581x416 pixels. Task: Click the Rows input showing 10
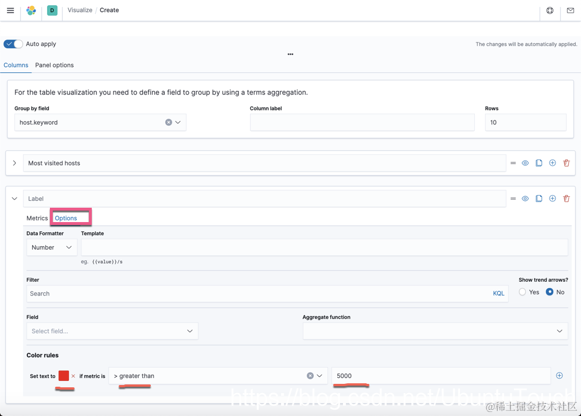click(x=525, y=122)
